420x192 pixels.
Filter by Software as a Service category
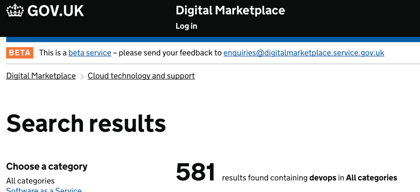[x=44, y=189]
